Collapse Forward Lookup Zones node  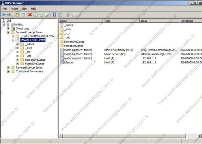pyautogui.click(x=8, y=32)
